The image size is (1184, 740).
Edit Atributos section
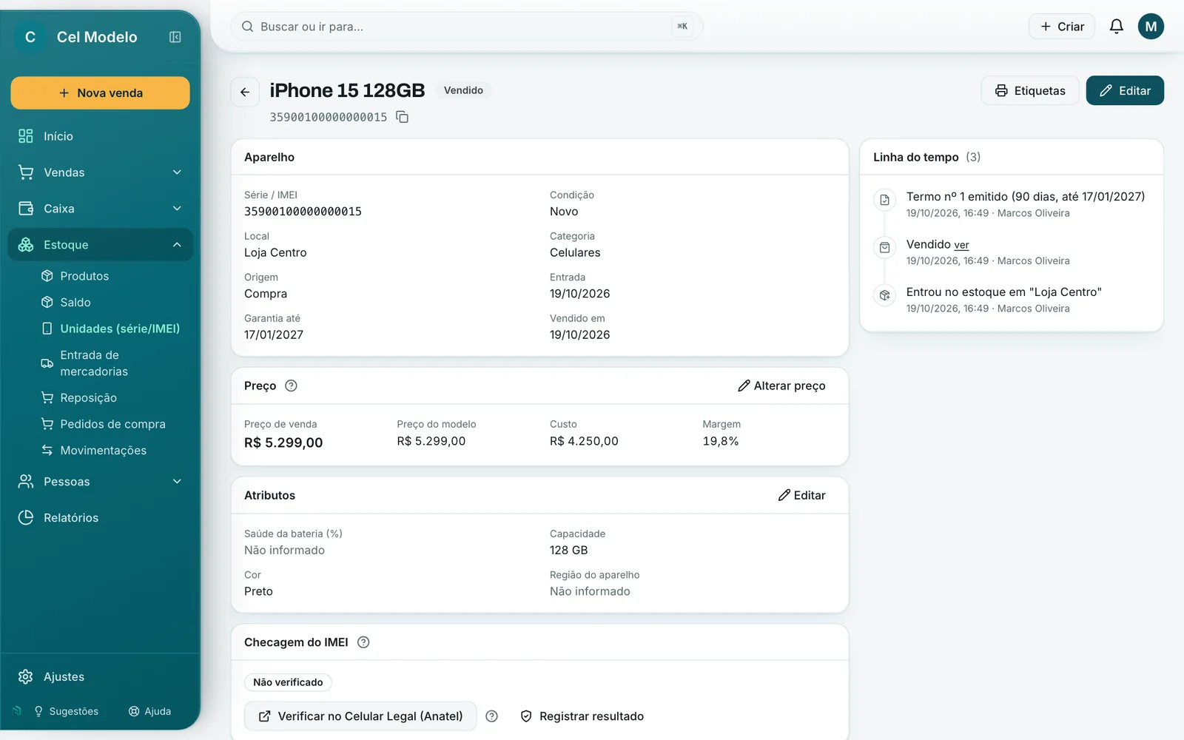pyautogui.click(x=801, y=495)
